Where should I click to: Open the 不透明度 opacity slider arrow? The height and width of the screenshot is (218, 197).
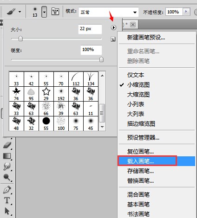click(186, 12)
